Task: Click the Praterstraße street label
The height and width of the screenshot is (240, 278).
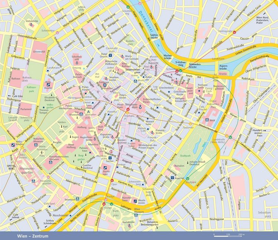Action: [217, 44]
